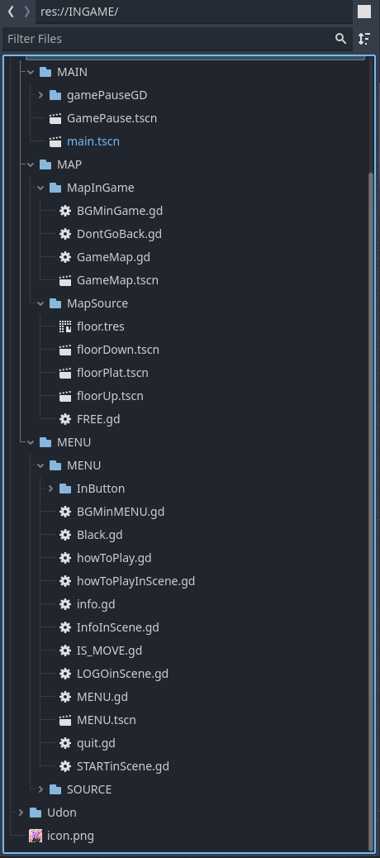Click the scene icon beside MENU.tscn
Viewport: 380px width, 858px height.
(x=65, y=720)
